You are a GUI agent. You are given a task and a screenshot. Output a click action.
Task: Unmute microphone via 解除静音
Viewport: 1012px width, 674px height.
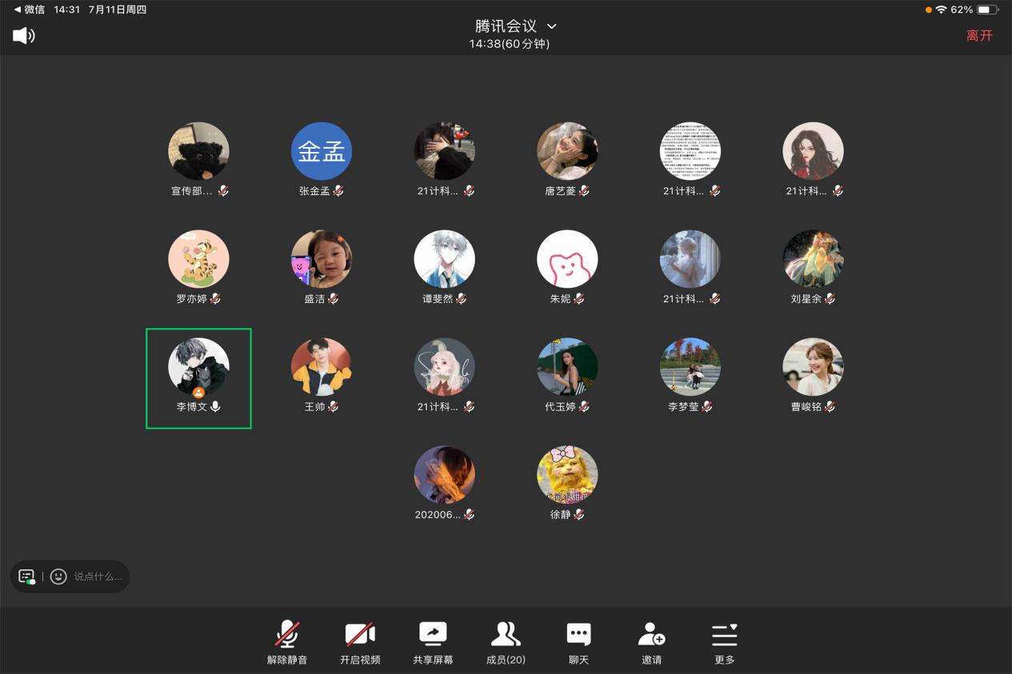click(x=287, y=643)
